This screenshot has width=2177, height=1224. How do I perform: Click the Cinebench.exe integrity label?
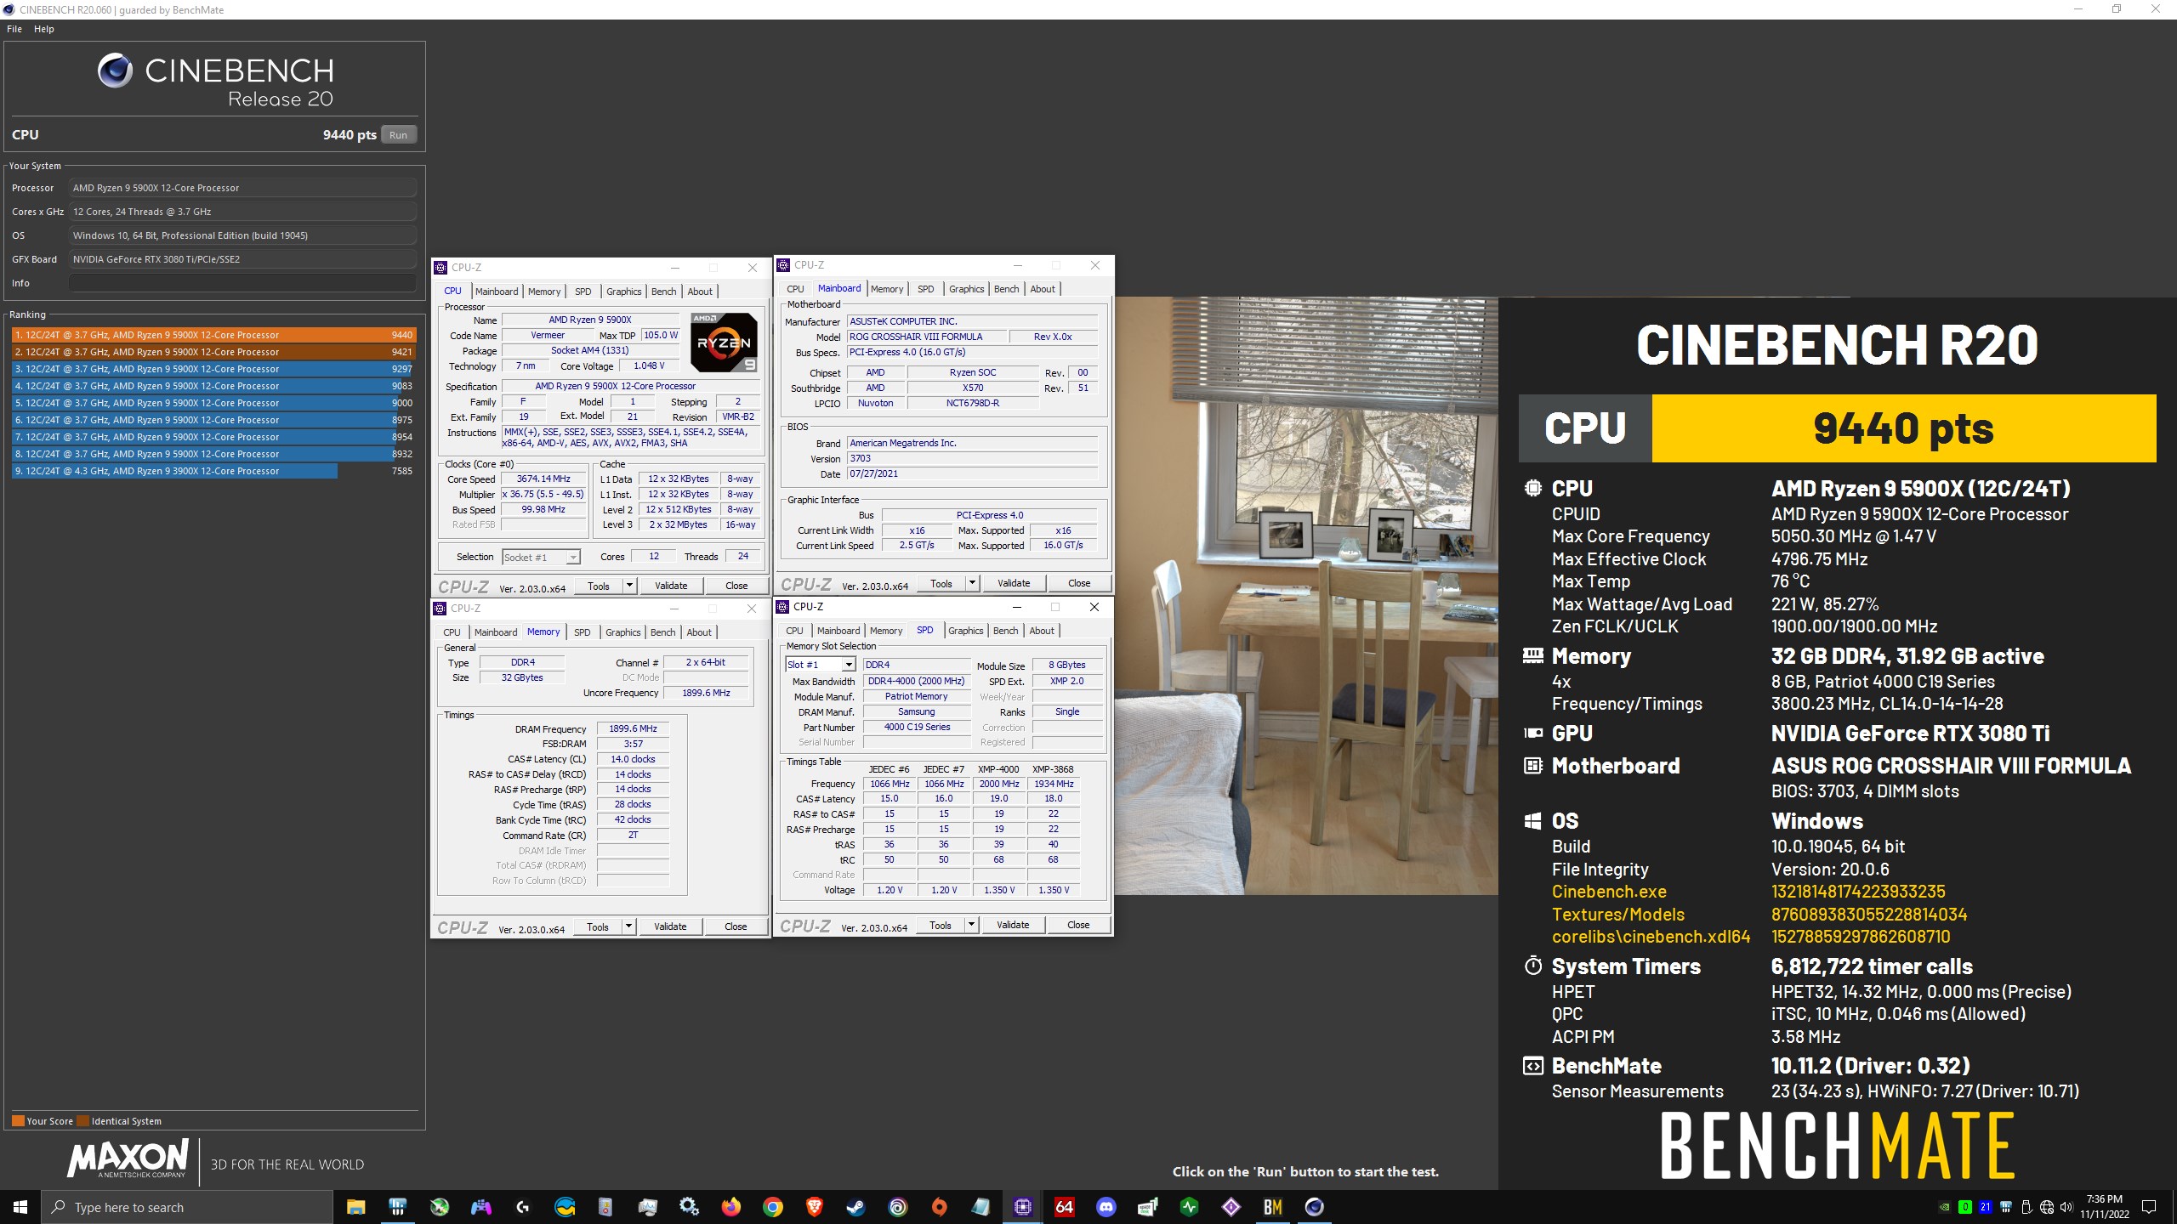(1609, 892)
